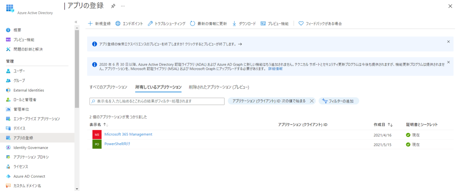
Task: Click date 2021/5/15 cell
Action: (382, 145)
